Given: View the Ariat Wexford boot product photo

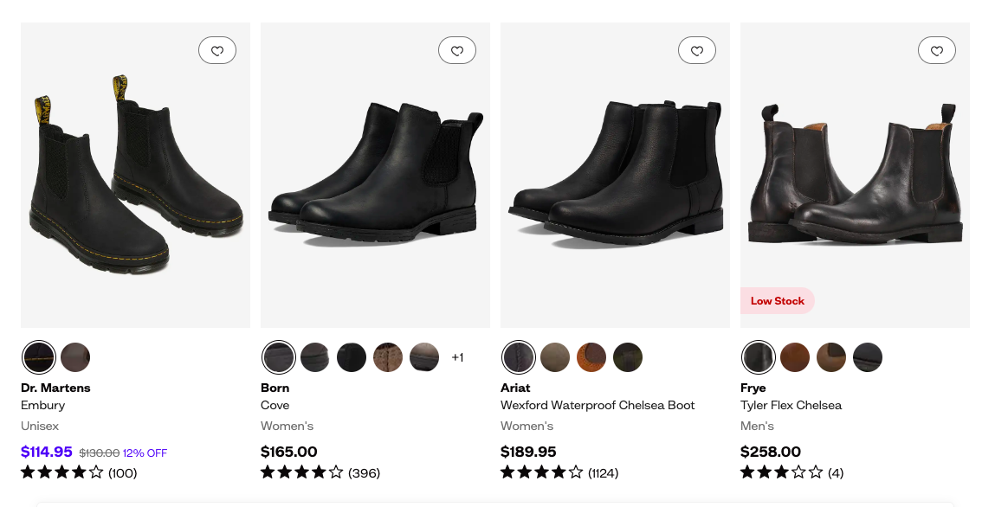Looking at the screenshot, I should [x=615, y=182].
